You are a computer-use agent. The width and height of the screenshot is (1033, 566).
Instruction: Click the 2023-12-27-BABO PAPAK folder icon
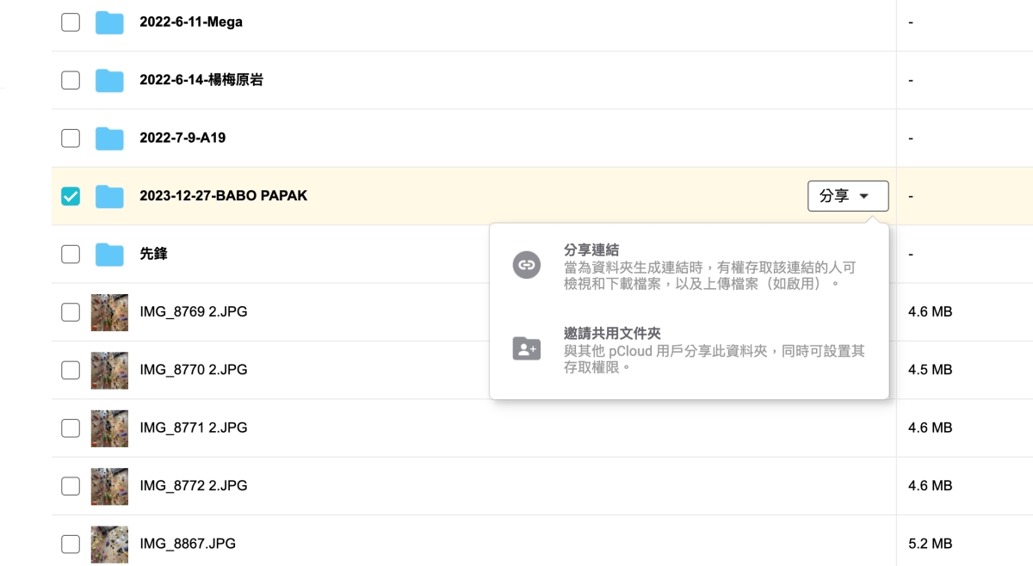[109, 196]
